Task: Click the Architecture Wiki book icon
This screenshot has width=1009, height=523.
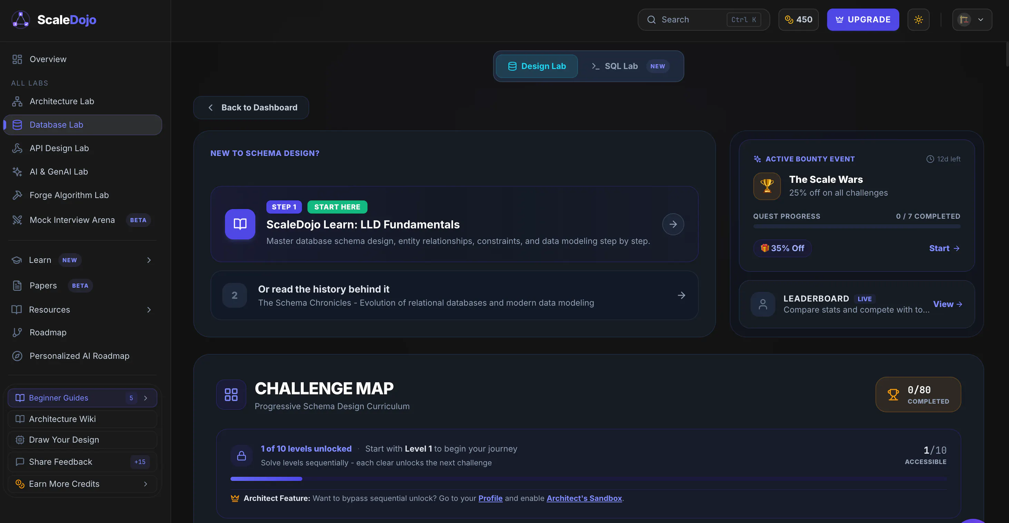Action: (20, 419)
